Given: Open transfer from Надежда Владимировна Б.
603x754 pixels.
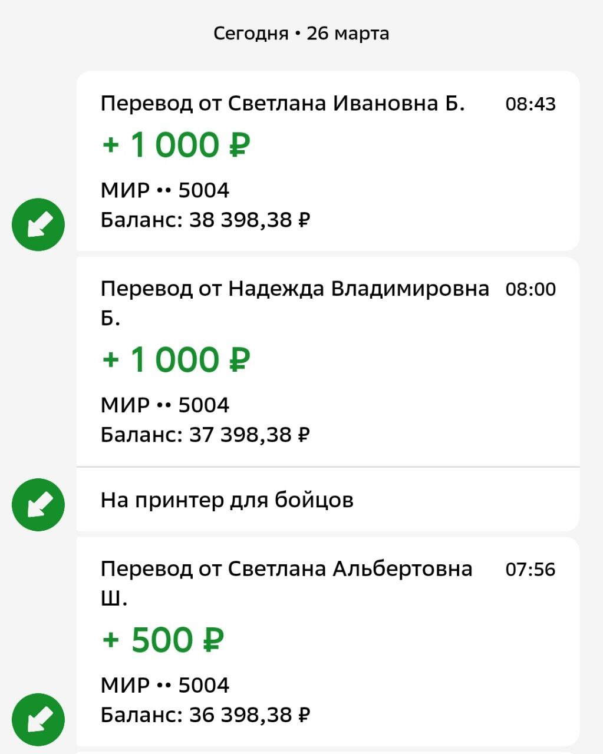Looking at the screenshot, I should click(x=328, y=362).
